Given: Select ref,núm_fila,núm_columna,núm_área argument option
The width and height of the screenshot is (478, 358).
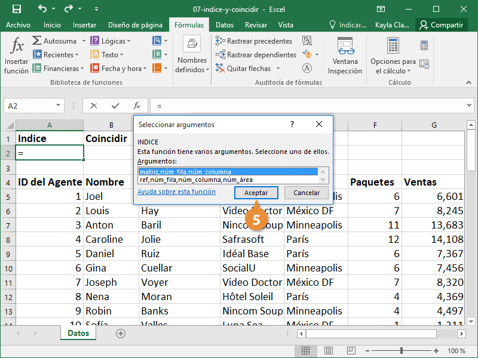Looking at the screenshot, I should point(195,180).
